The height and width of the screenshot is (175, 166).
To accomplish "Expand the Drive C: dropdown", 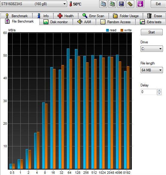I will (152, 49).
